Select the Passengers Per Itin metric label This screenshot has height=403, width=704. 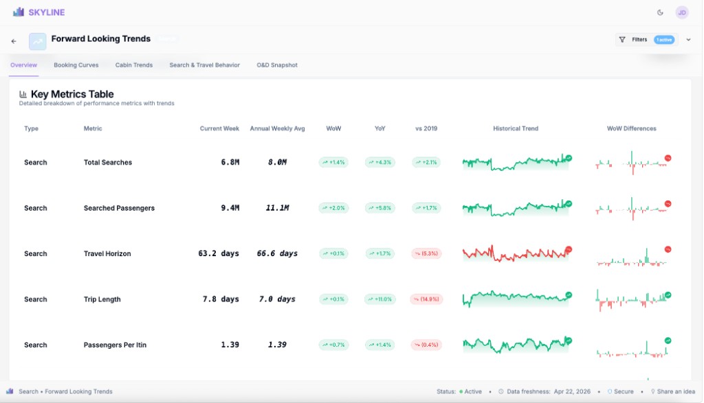[x=115, y=345]
